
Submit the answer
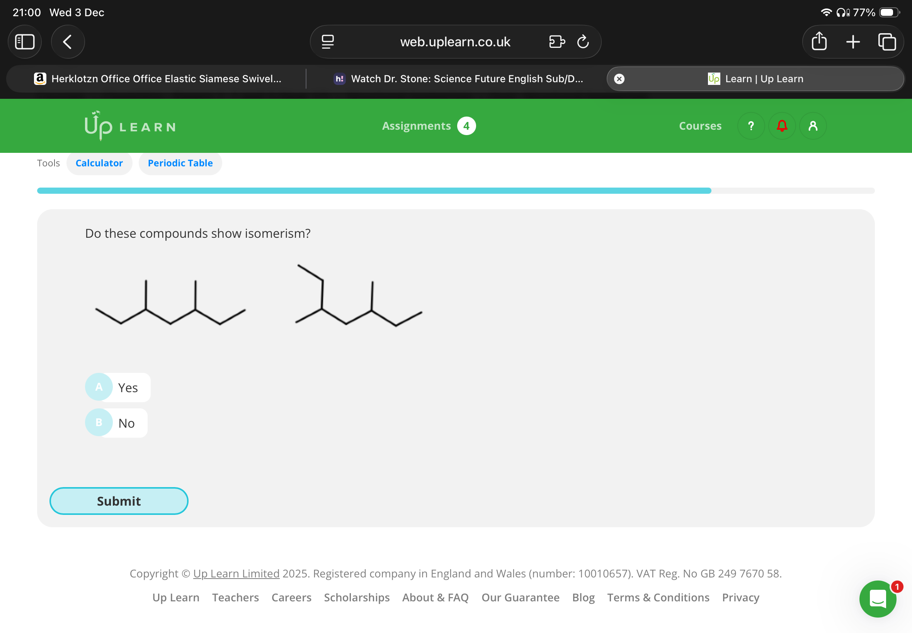pyautogui.click(x=119, y=501)
